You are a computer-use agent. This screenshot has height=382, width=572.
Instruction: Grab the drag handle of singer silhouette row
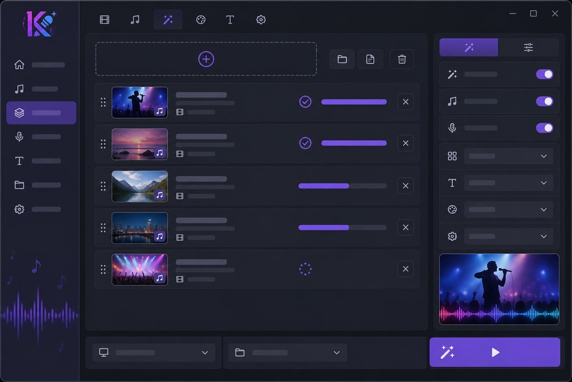103,102
